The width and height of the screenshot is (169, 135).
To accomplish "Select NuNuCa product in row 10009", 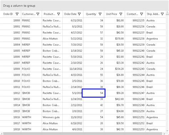I will [52, 75].
